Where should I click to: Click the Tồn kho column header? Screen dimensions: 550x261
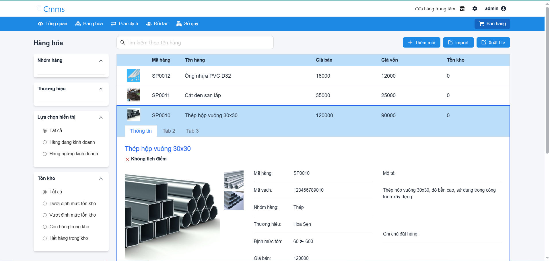pyautogui.click(x=456, y=60)
